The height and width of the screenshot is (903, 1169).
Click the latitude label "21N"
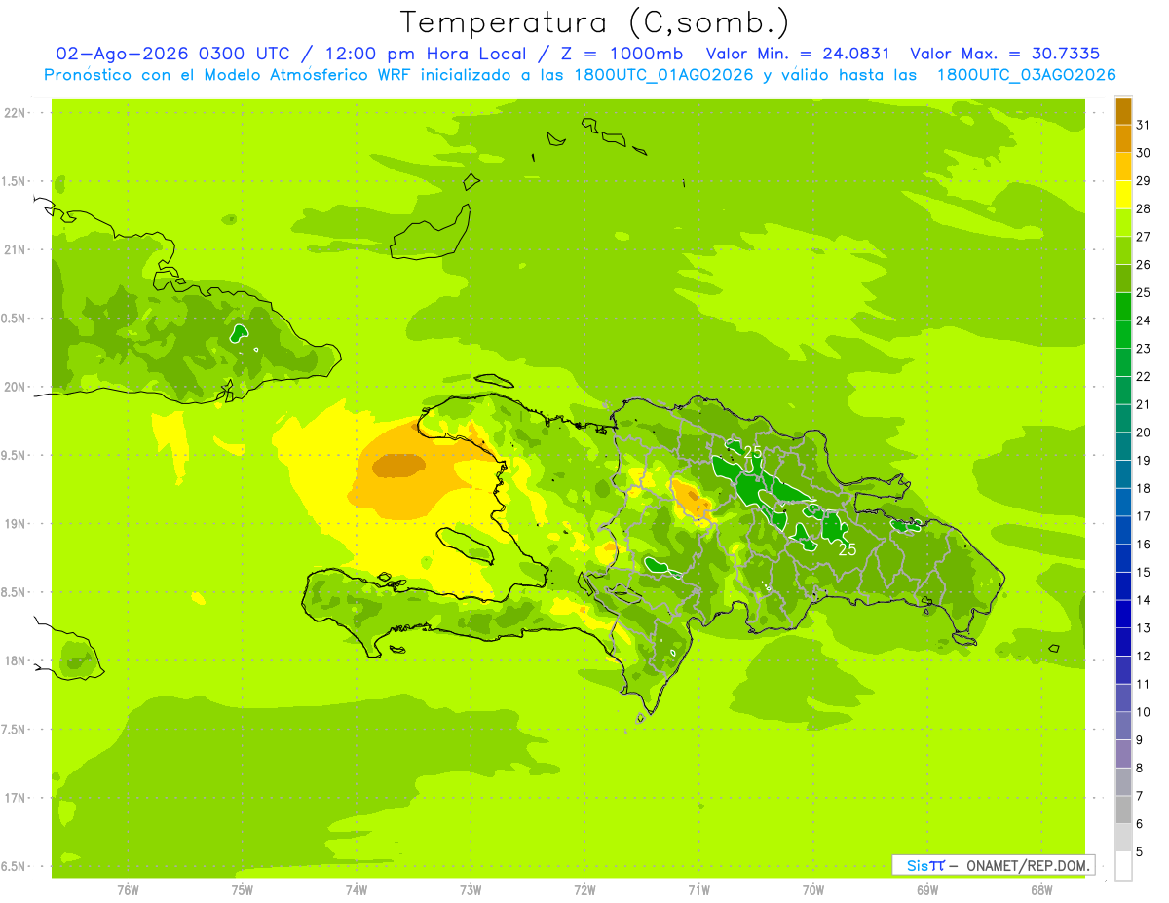pyautogui.click(x=15, y=249)
